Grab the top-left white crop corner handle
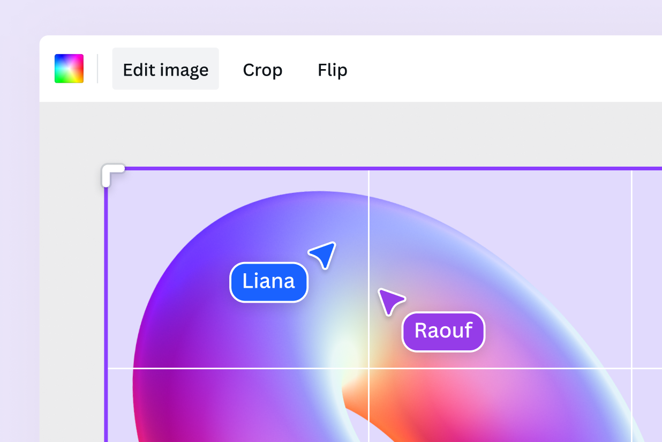 tap(110, 173)
